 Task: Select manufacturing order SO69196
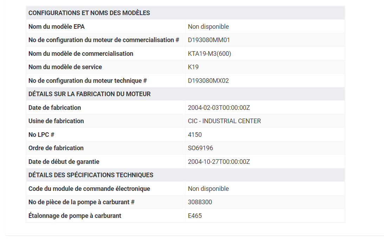pos(200,148)
